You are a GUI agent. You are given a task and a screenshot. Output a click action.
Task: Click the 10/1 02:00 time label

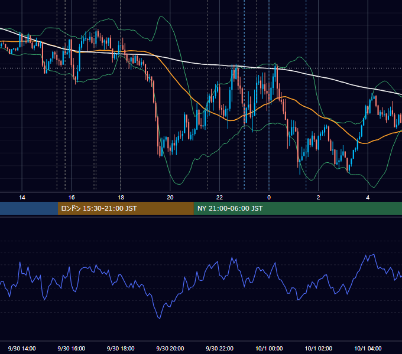point(319,348)
